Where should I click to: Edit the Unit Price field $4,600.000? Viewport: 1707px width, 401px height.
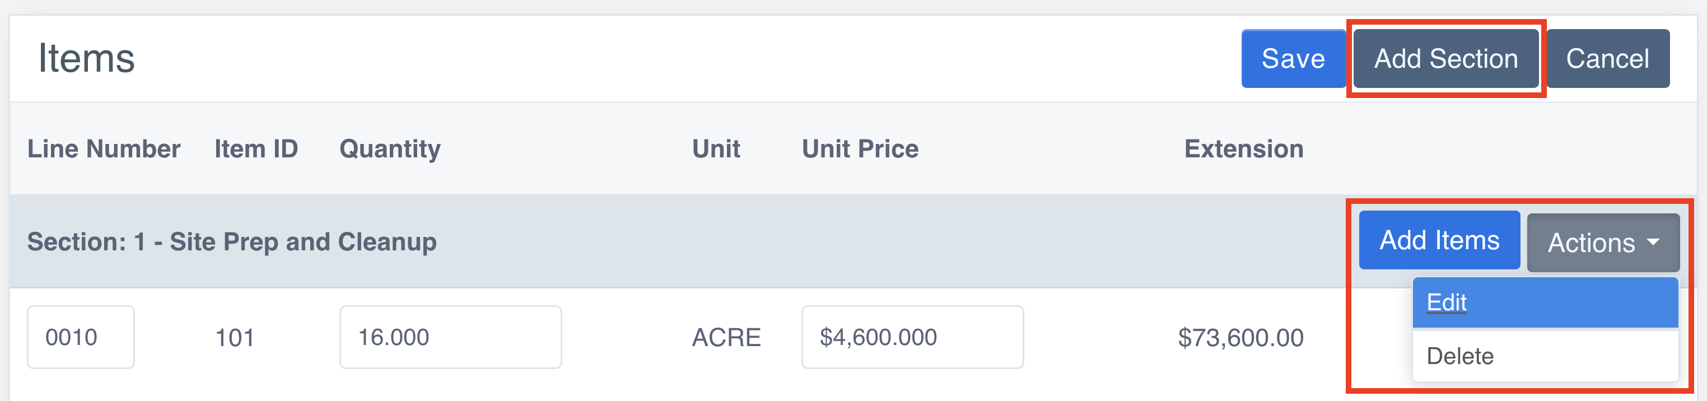912,337
